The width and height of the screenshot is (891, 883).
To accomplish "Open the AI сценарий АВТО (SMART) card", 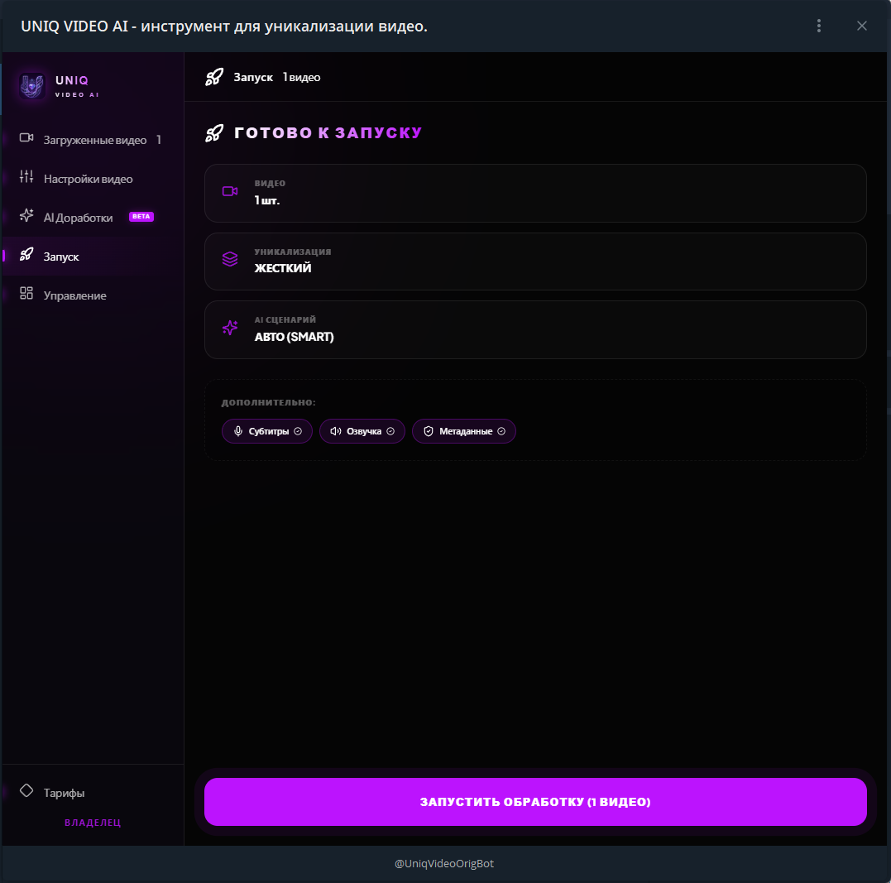I will 534,329.
